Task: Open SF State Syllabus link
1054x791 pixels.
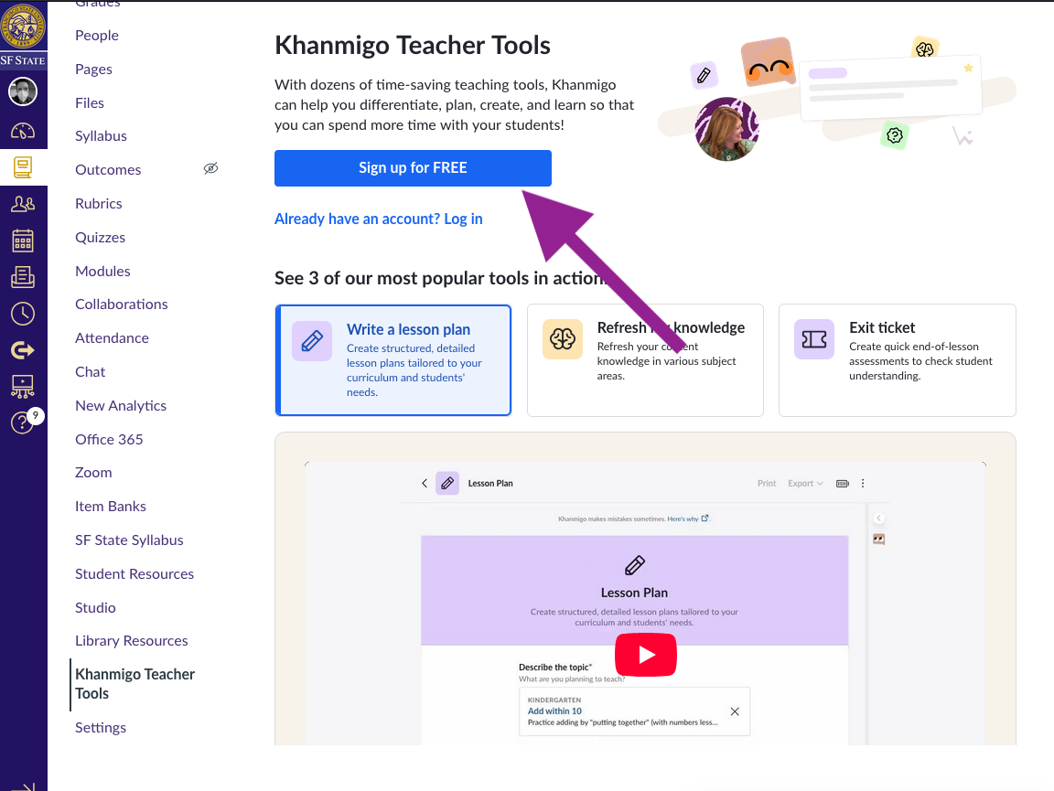Action: point(129,540)
